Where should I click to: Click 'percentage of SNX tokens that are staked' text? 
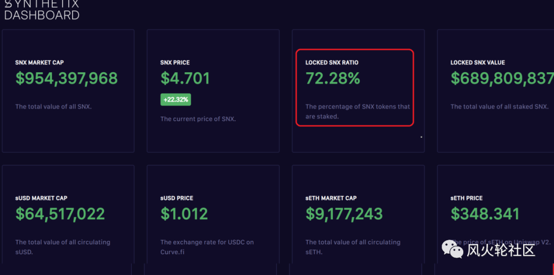click(358, 112)
